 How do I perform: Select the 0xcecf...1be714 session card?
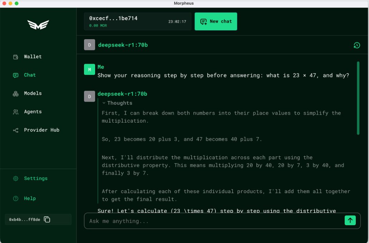[138, 21]
